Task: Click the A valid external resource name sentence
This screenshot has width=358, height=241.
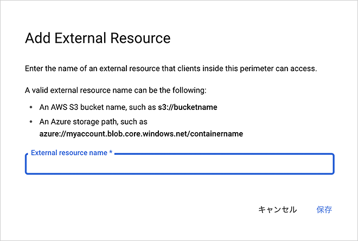Action: (x=116, y=90)
